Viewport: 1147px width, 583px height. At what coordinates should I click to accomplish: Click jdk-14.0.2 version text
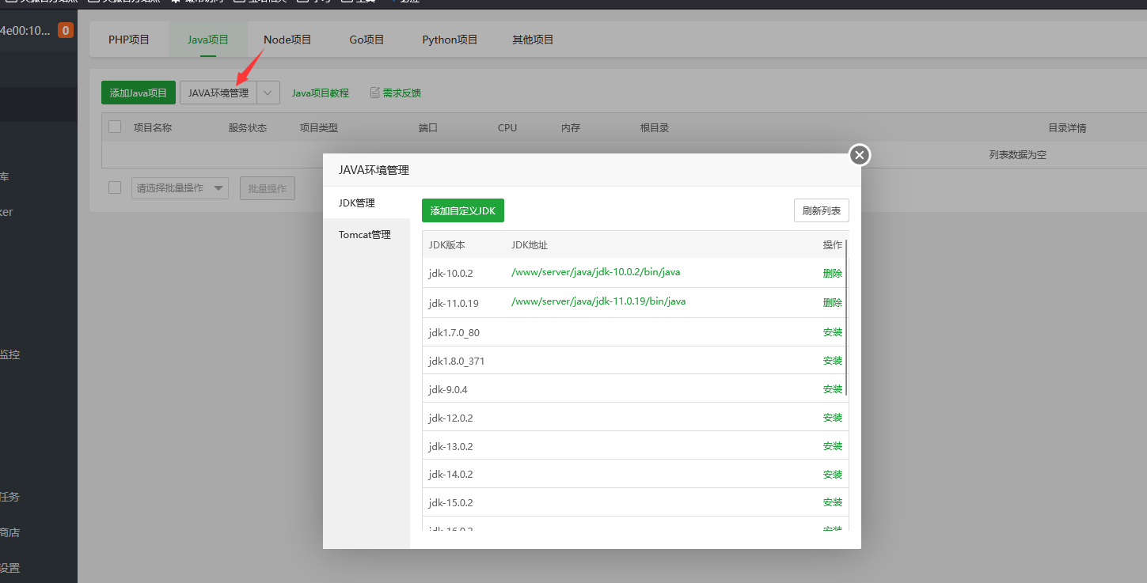tap(450, 475)
